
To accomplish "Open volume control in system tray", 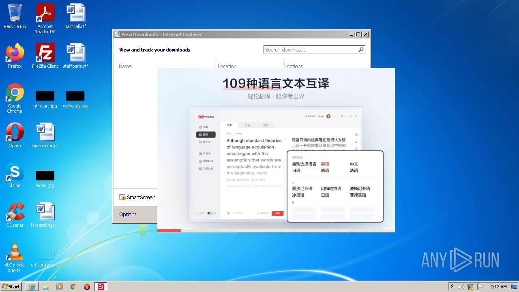I will [461, 287].
